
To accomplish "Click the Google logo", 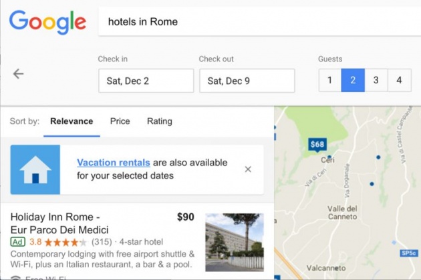I will (x=48, y=22).
